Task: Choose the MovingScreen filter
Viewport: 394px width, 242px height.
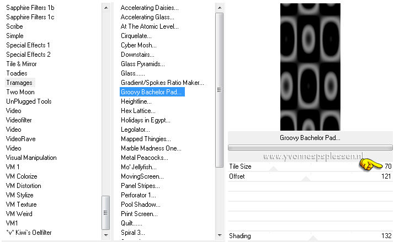Action: pyautogui.click(x=142, y=176)
